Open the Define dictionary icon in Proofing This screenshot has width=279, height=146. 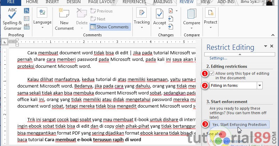click(x=27, y=11)
